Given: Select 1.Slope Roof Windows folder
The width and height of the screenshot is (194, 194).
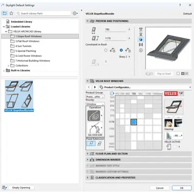Looking at the screenshot, I should (40, 36).
